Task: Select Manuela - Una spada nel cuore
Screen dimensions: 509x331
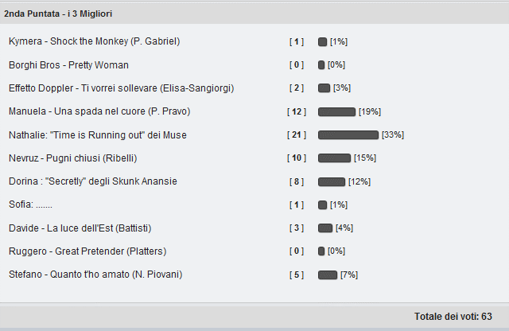Action: pyautogui.click(x=99, y=111)
